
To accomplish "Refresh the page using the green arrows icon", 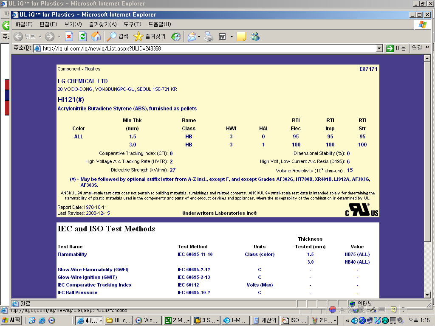I will click(x=83, y=37).
